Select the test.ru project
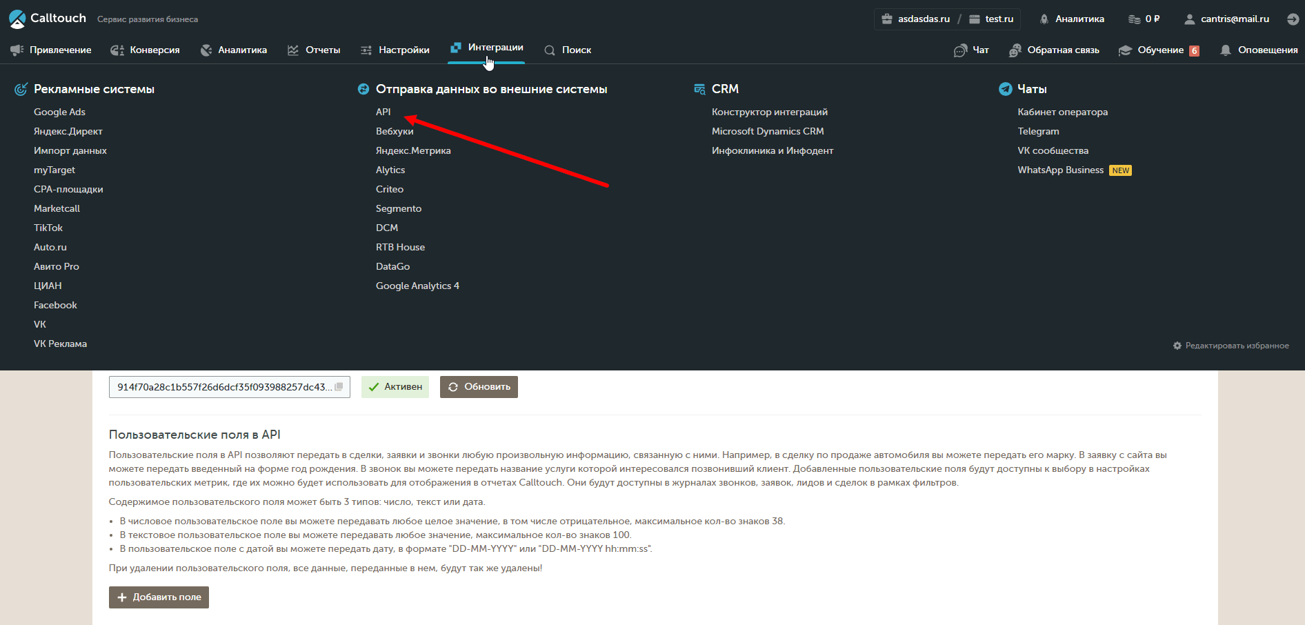 (x=991, y=19)
